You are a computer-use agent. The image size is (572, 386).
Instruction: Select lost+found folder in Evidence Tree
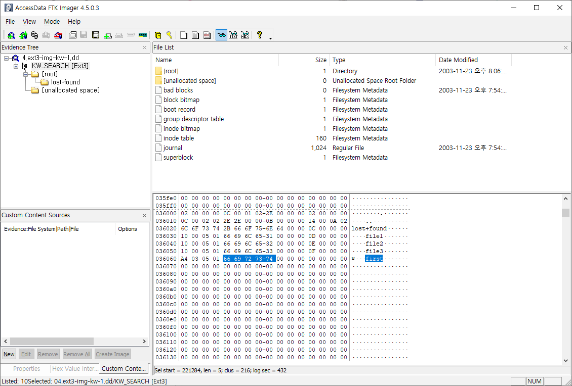(65, 82)
